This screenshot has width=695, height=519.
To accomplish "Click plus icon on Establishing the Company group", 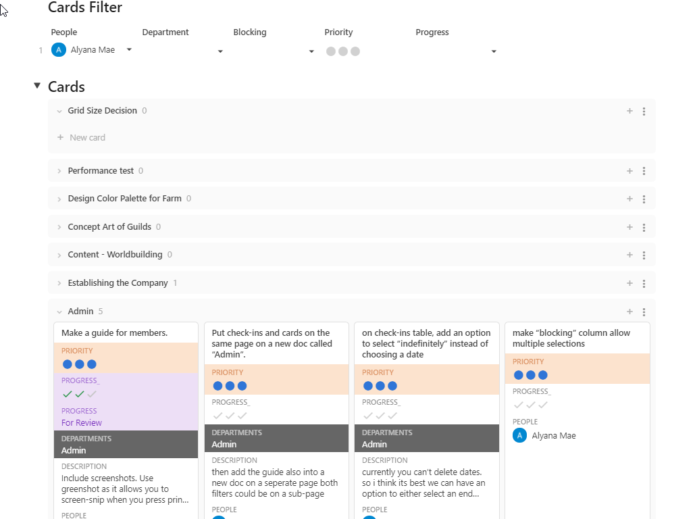I will pyautogui.click(x=629, y=283).
